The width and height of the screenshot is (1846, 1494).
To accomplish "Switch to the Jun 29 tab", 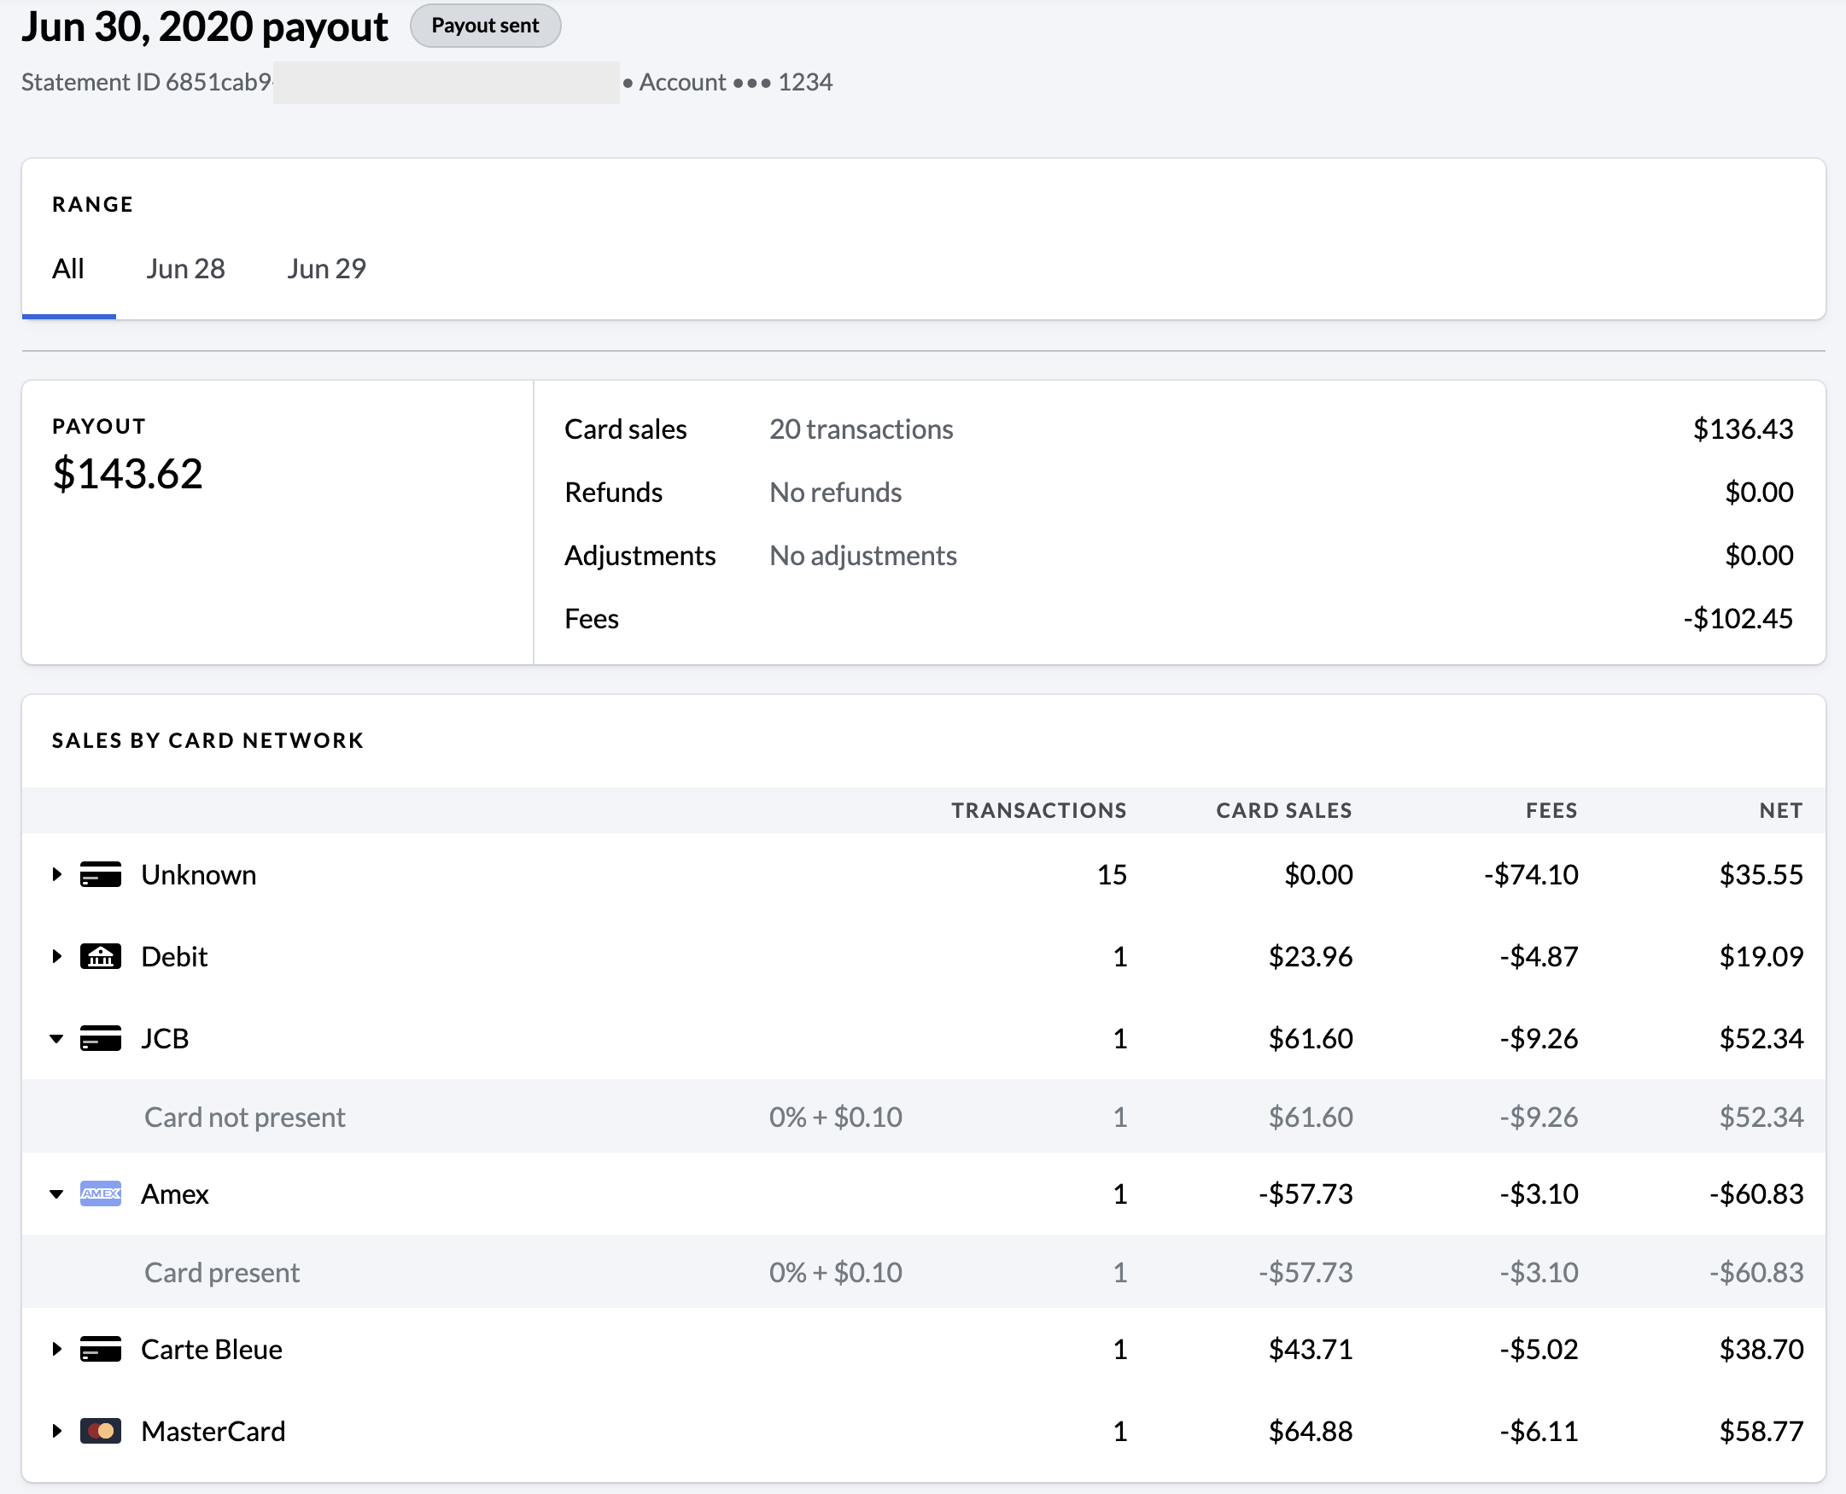I will point(326,270).
